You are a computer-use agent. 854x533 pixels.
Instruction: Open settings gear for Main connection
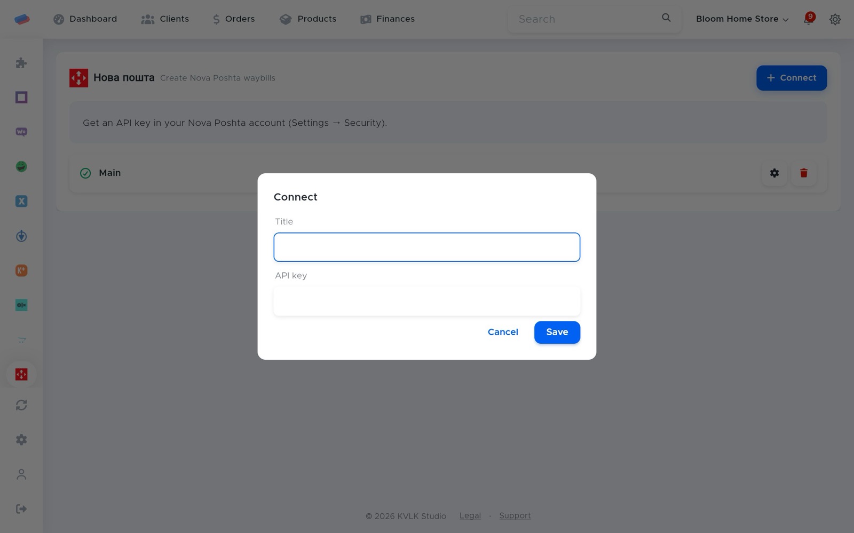click(x=774, y=173)
